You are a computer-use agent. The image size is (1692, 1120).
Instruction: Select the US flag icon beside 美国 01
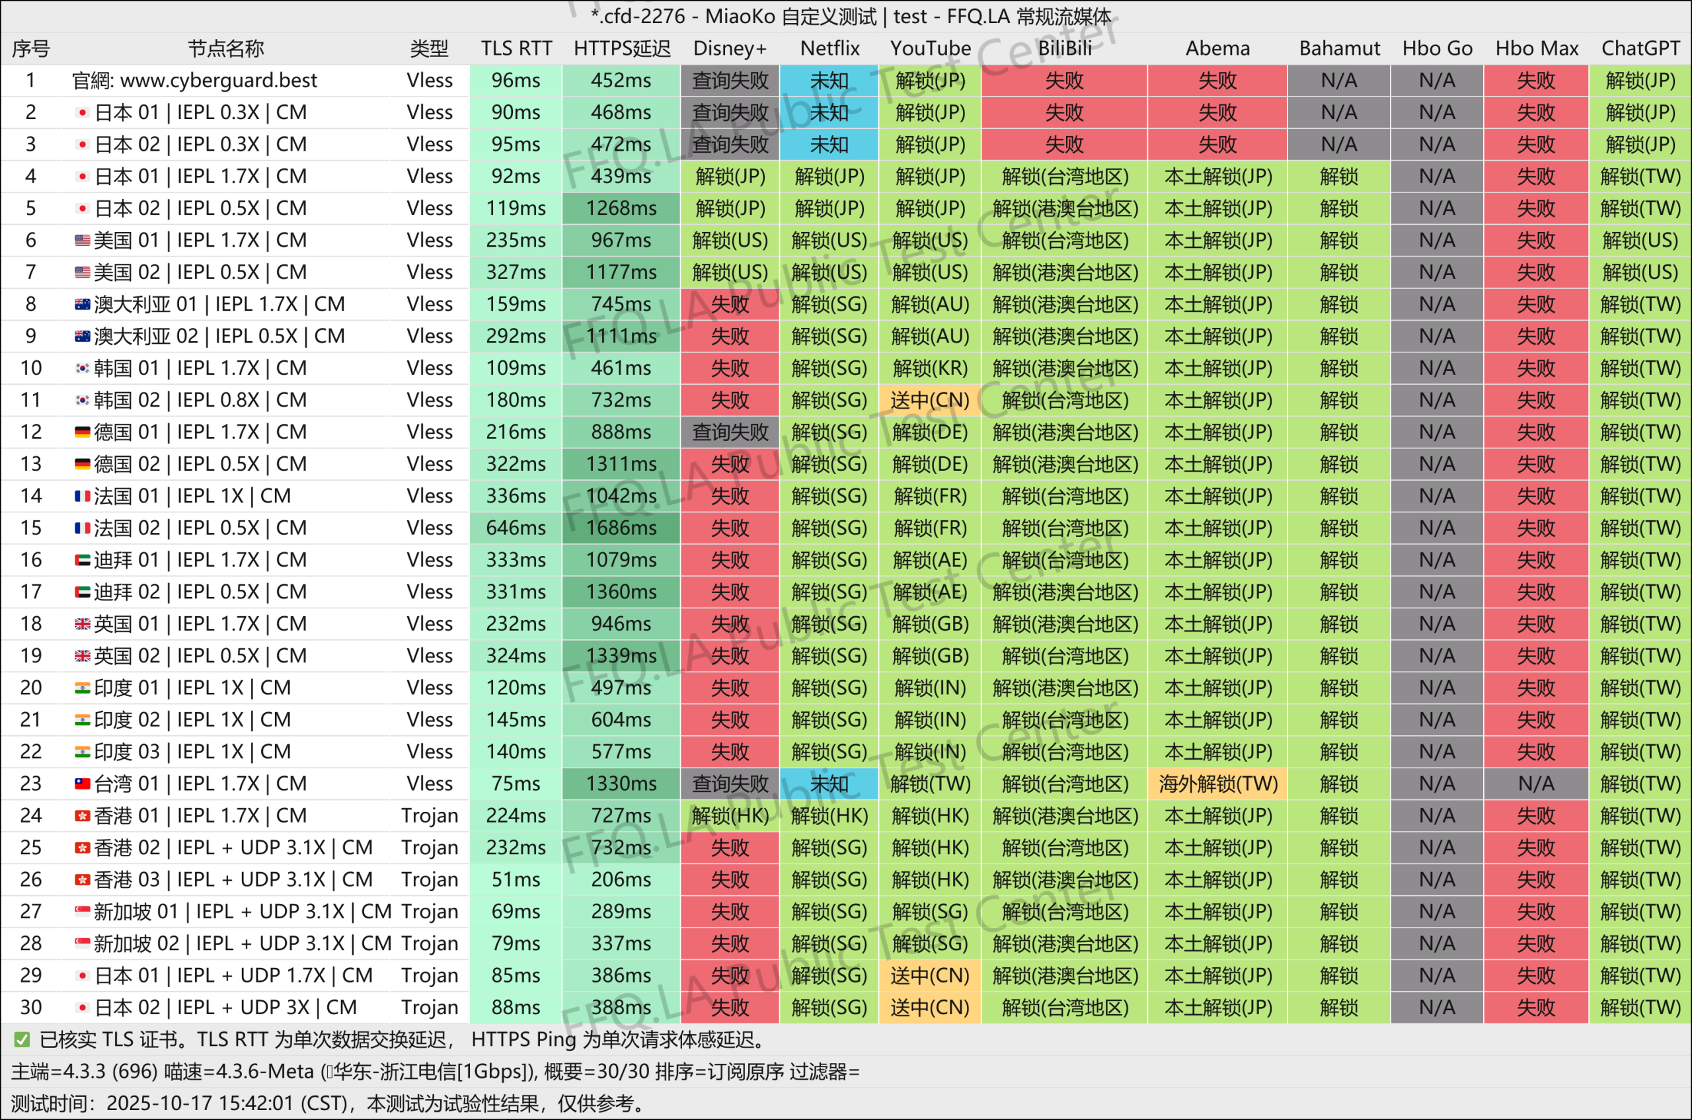[83, 240]
